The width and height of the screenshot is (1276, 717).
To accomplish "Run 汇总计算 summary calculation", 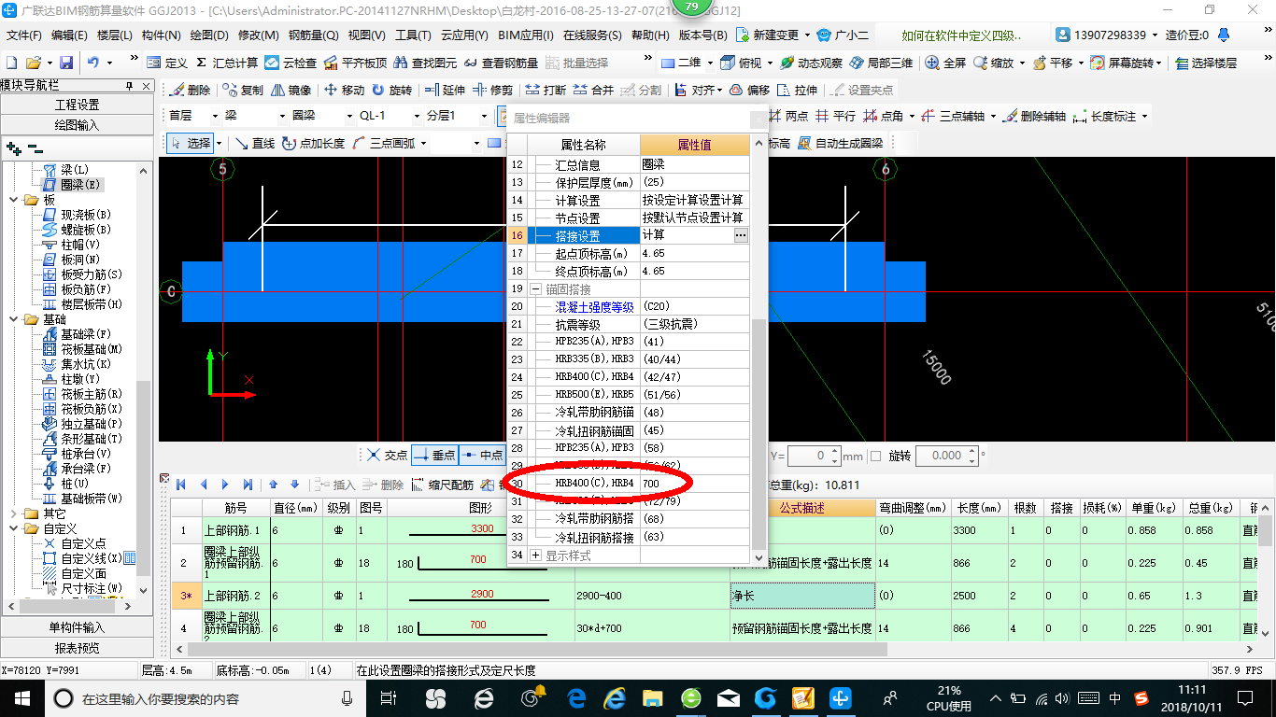I will [226, 63].
